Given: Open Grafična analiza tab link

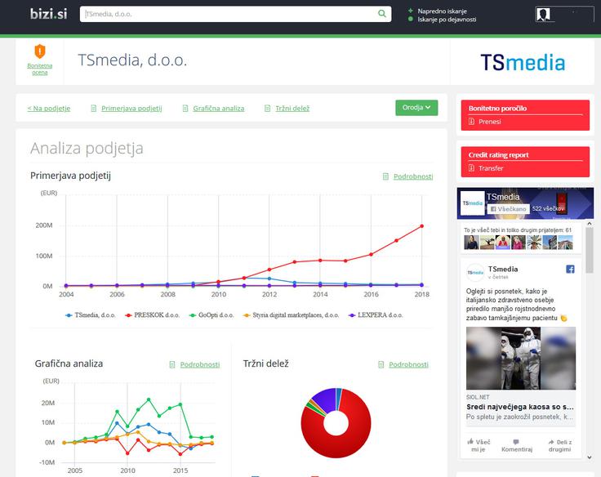Looking at the screenshot, I should coord(219,109).
